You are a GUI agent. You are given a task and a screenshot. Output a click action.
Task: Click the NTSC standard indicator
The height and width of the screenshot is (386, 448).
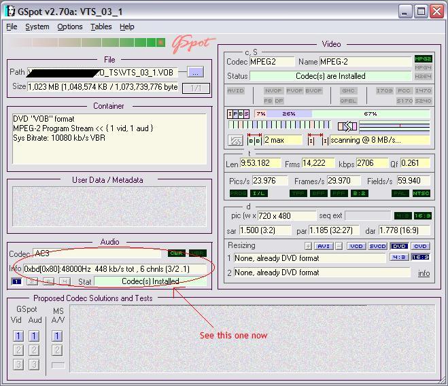pyautogui.click(x=421, y=194)
